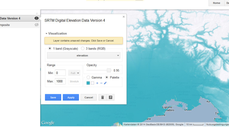Screen dimensions: 229x127
Task: Add a layer with the plus icon
Action: click(x=37, y=14)
